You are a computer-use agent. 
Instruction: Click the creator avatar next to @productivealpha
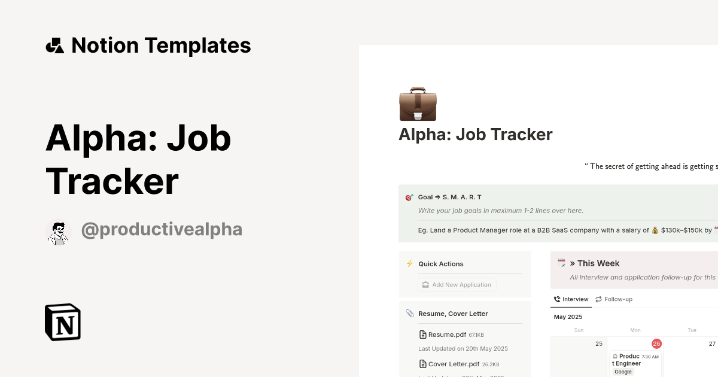point(59,230)
